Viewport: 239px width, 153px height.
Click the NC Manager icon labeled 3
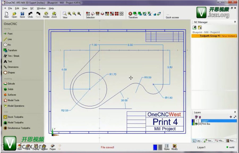coord(200,28)
